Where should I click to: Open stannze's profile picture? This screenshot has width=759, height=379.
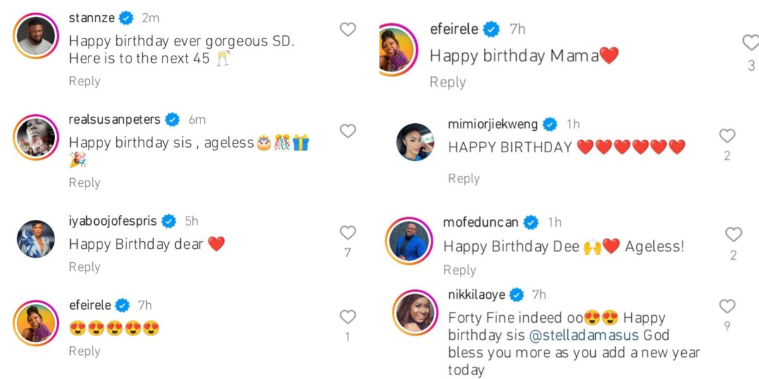point(35,37)
